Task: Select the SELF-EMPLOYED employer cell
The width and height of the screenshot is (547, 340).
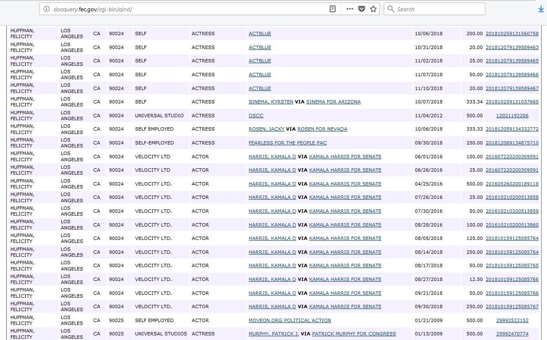Action: coord(155,143)
